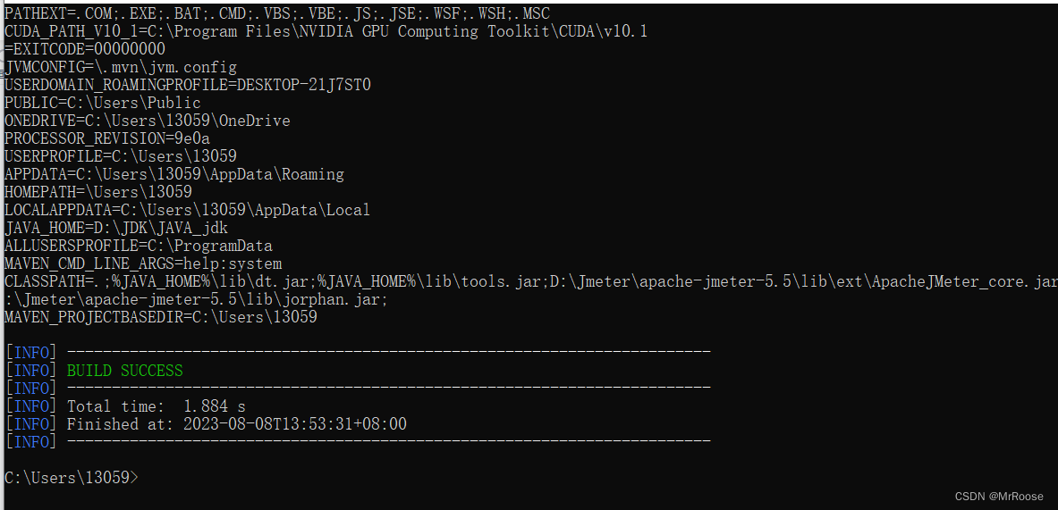
Task: Click the BUILD SUCCESS message
Action: coord(125,372)
